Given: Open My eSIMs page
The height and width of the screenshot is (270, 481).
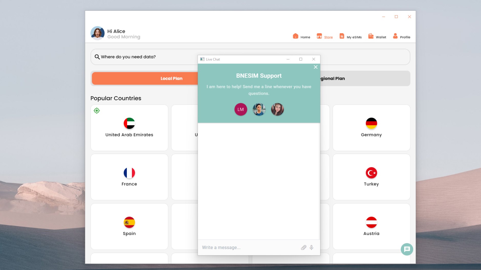Looking at the screenshot, I should 350,36.
